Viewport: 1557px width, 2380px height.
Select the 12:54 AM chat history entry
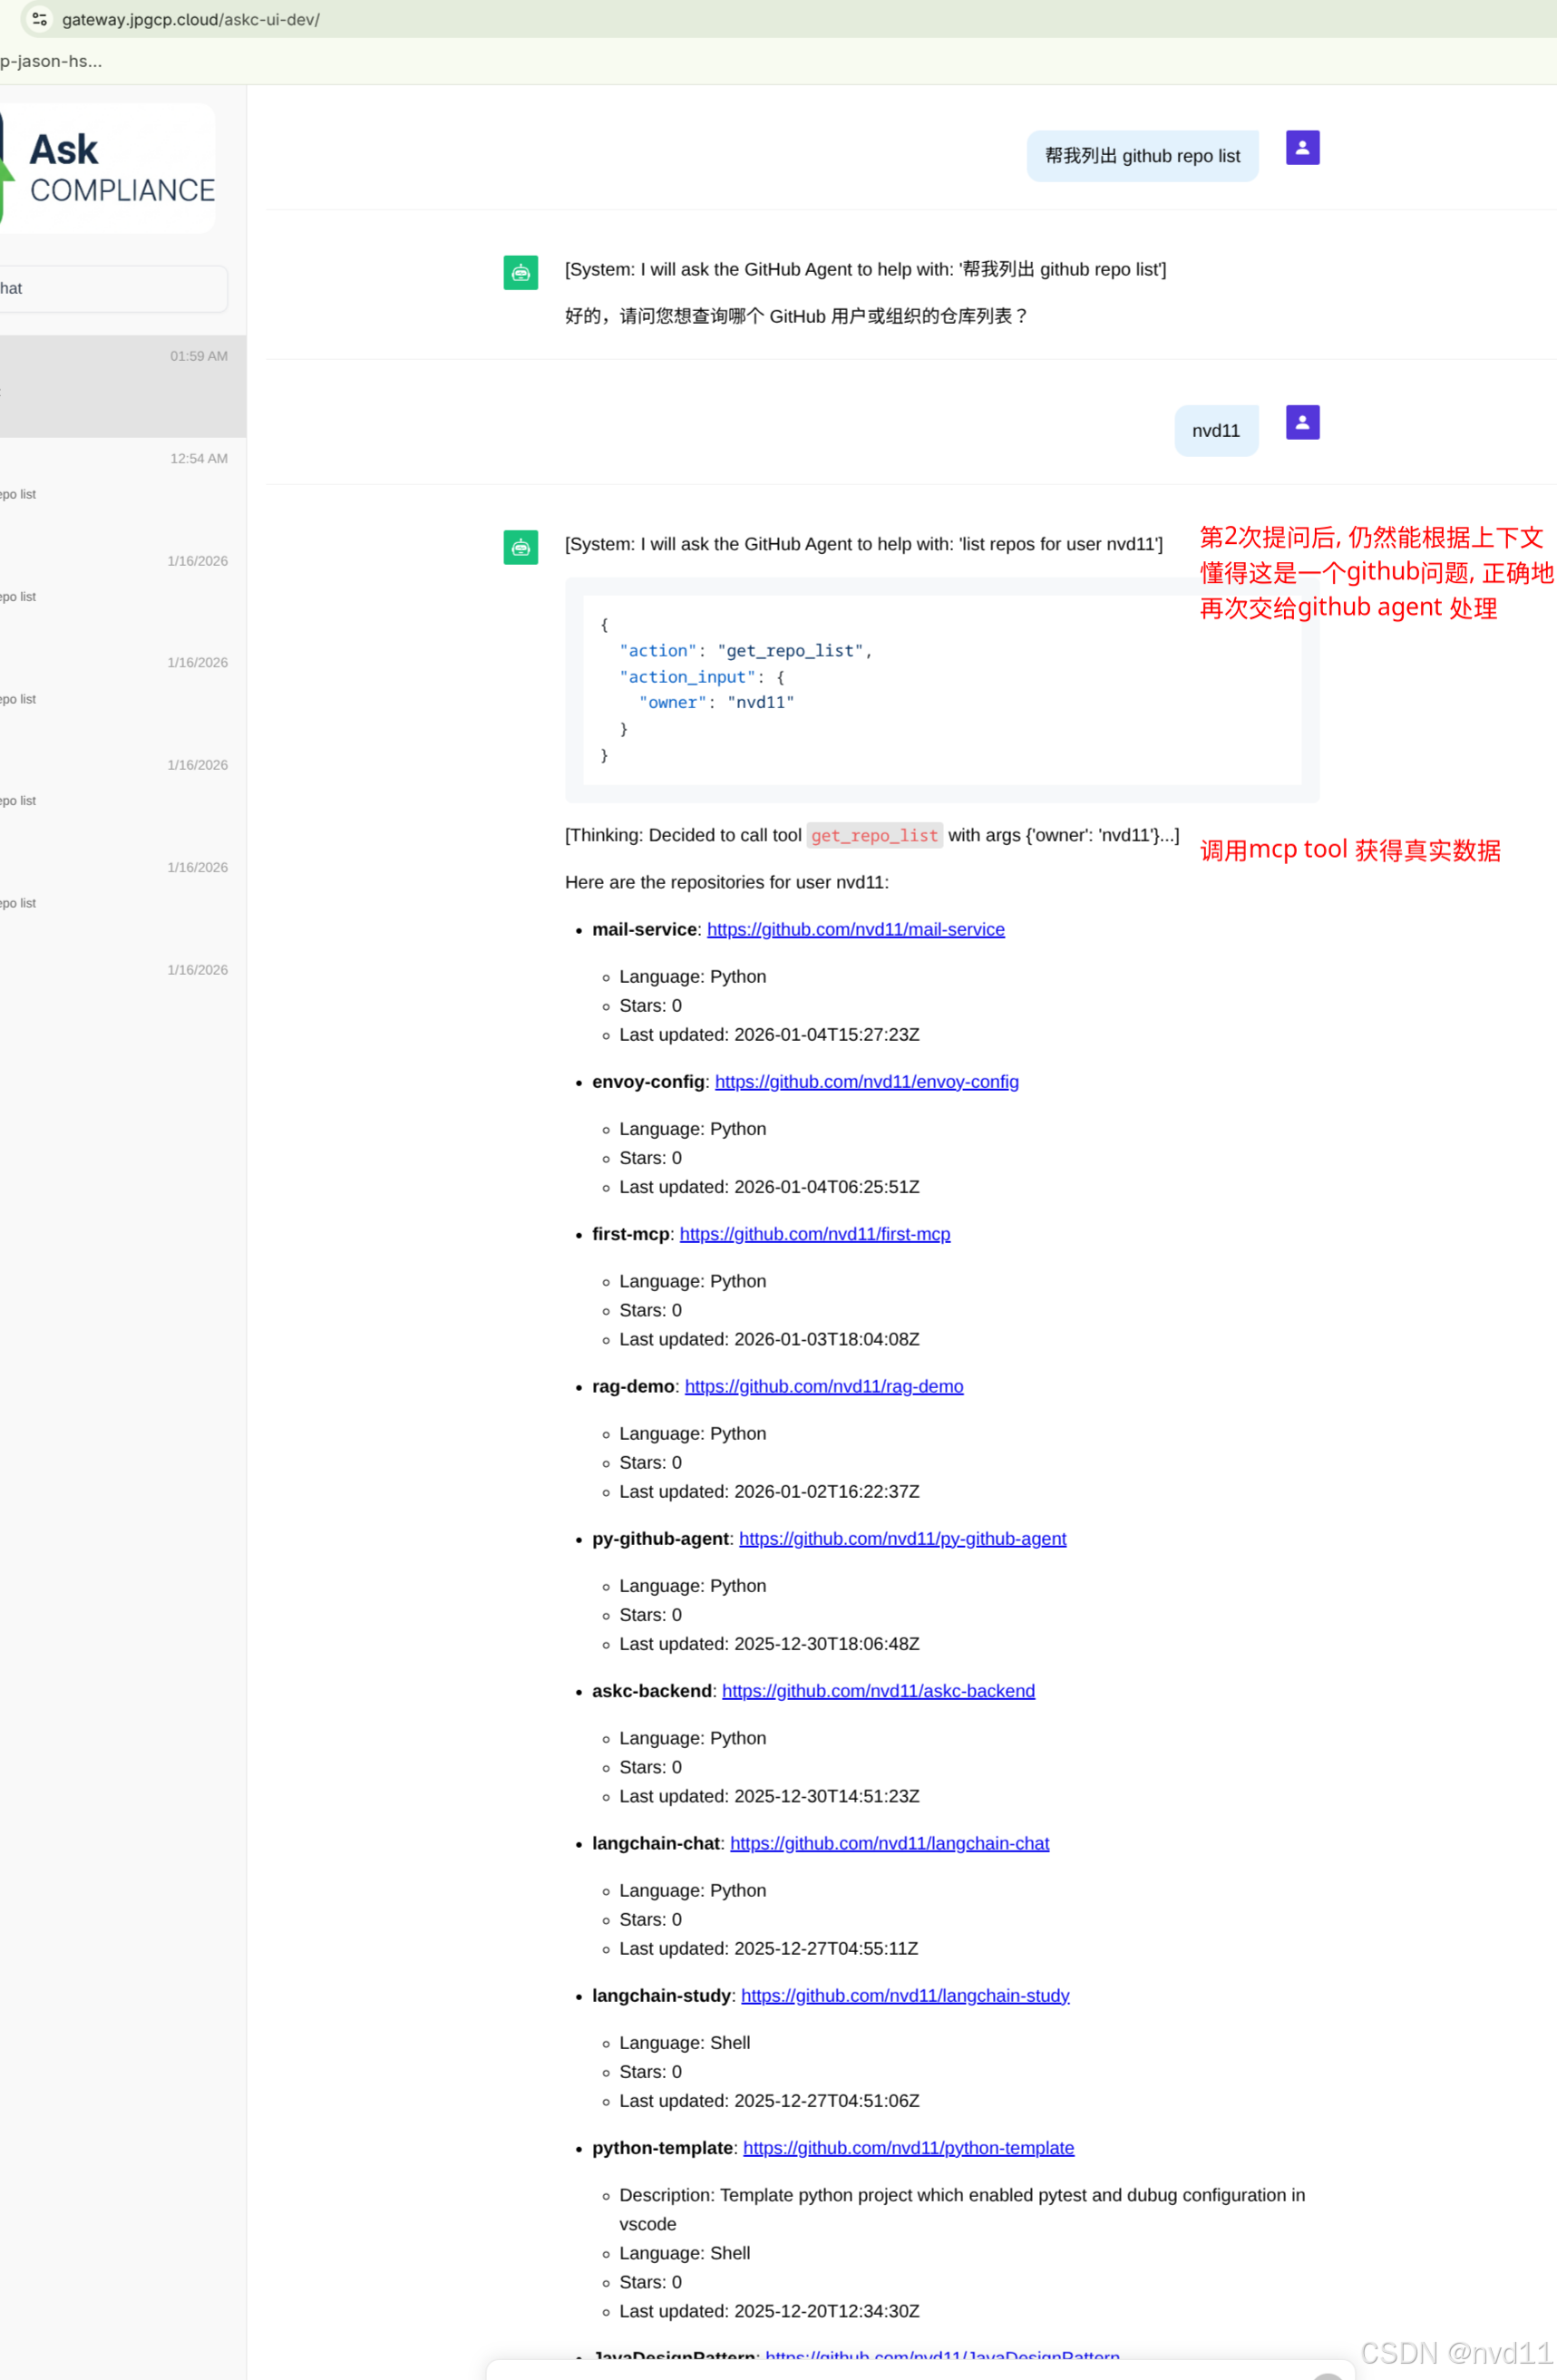click(123, 488)
